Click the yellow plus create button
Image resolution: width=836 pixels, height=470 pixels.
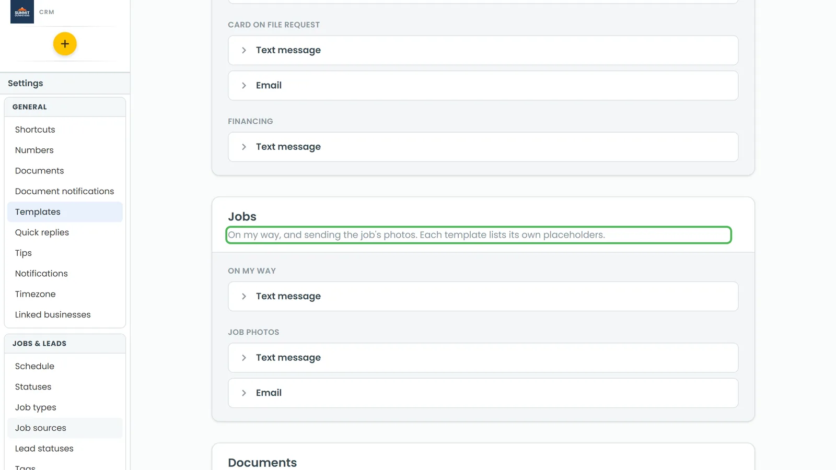coord(65,44)
